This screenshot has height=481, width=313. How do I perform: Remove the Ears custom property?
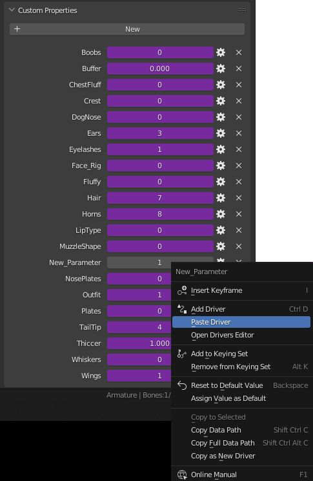tap(239, 133)
